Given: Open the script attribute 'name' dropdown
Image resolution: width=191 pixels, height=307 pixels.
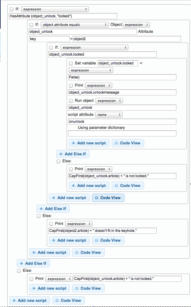Looking at the screenshot, I should point(109,115).
